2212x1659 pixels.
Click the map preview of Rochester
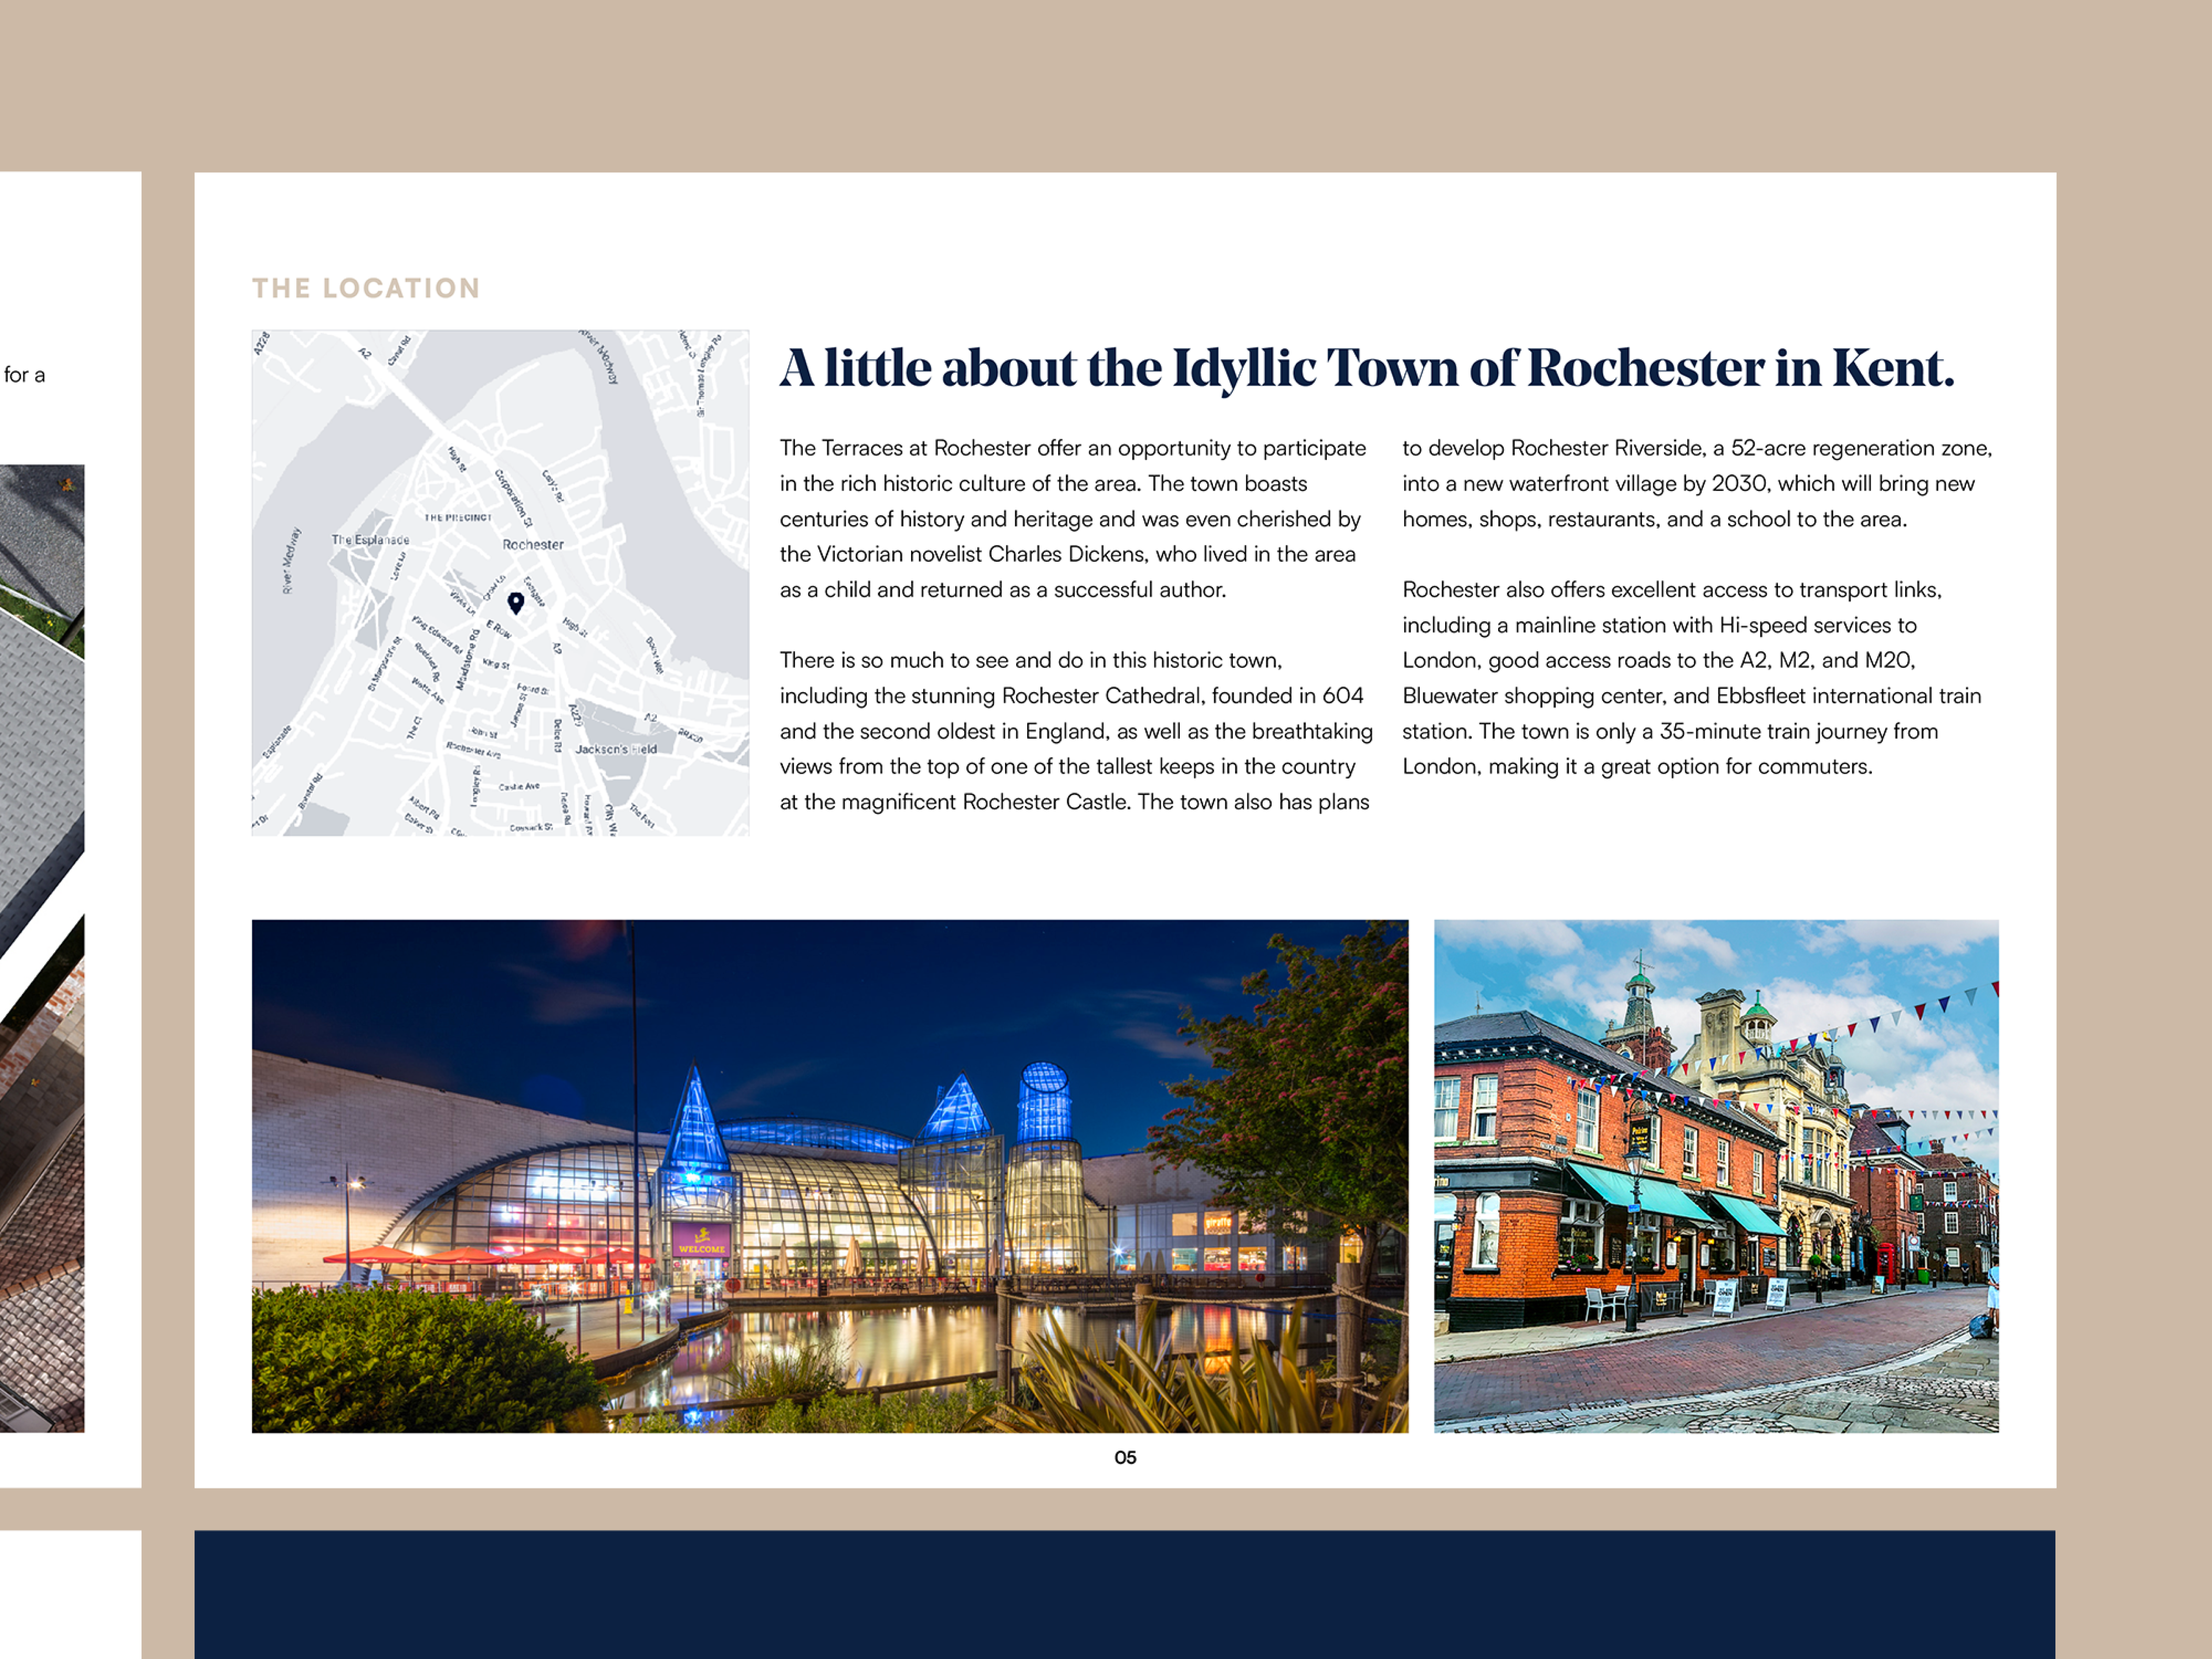pos(500,580)
